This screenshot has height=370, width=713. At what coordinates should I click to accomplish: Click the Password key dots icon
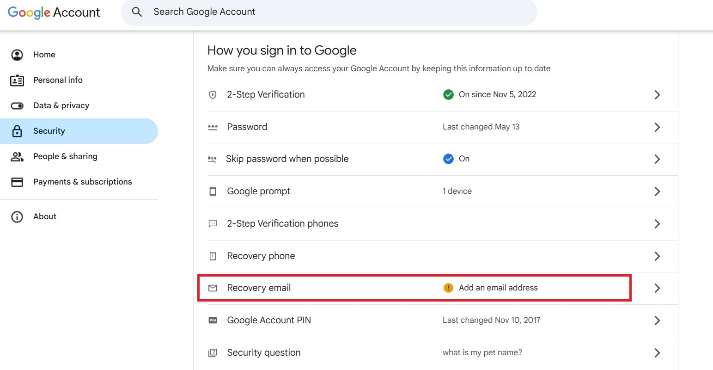tap(213, 127)
